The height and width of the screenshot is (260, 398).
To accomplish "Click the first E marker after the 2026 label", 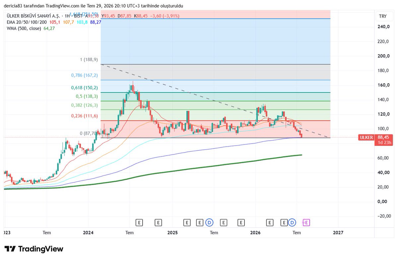I will (270, 222).
